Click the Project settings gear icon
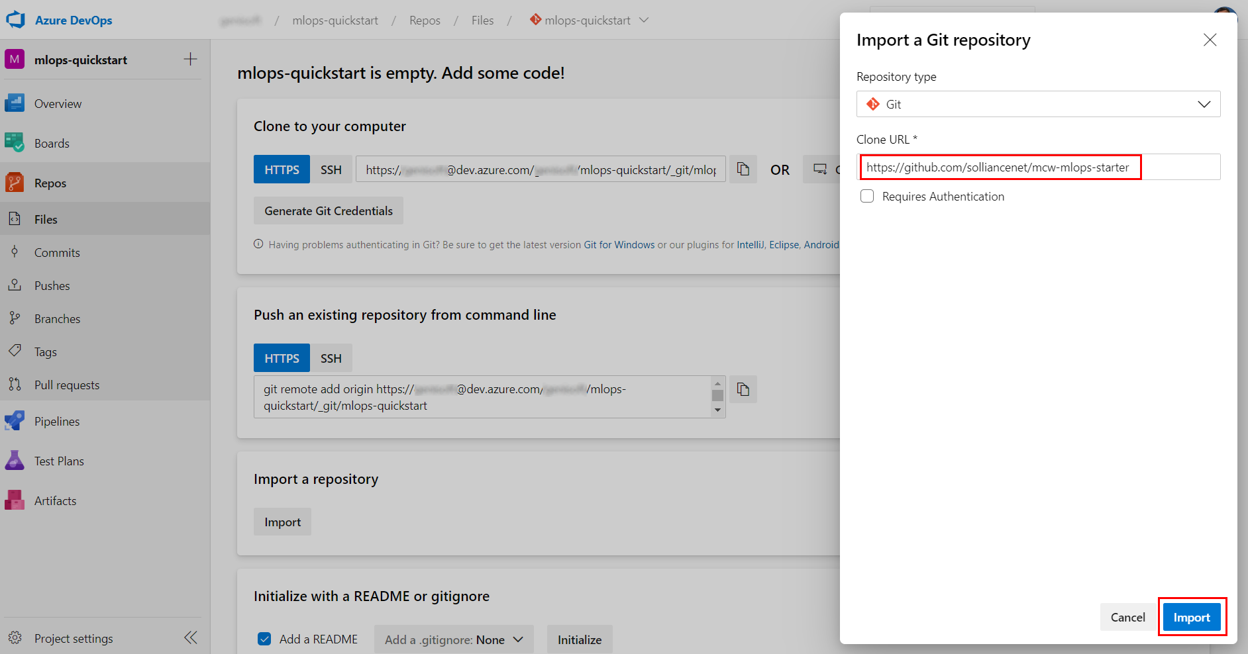 point(15,638)
